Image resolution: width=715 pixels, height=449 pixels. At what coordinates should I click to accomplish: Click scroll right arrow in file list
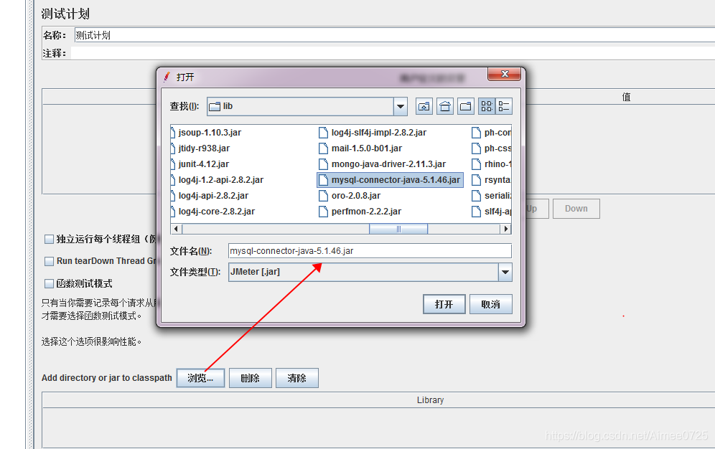[x=505, y=229]
